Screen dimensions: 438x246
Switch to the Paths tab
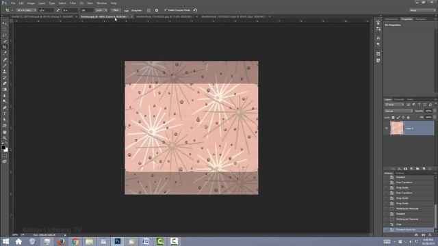click(410, 99)
